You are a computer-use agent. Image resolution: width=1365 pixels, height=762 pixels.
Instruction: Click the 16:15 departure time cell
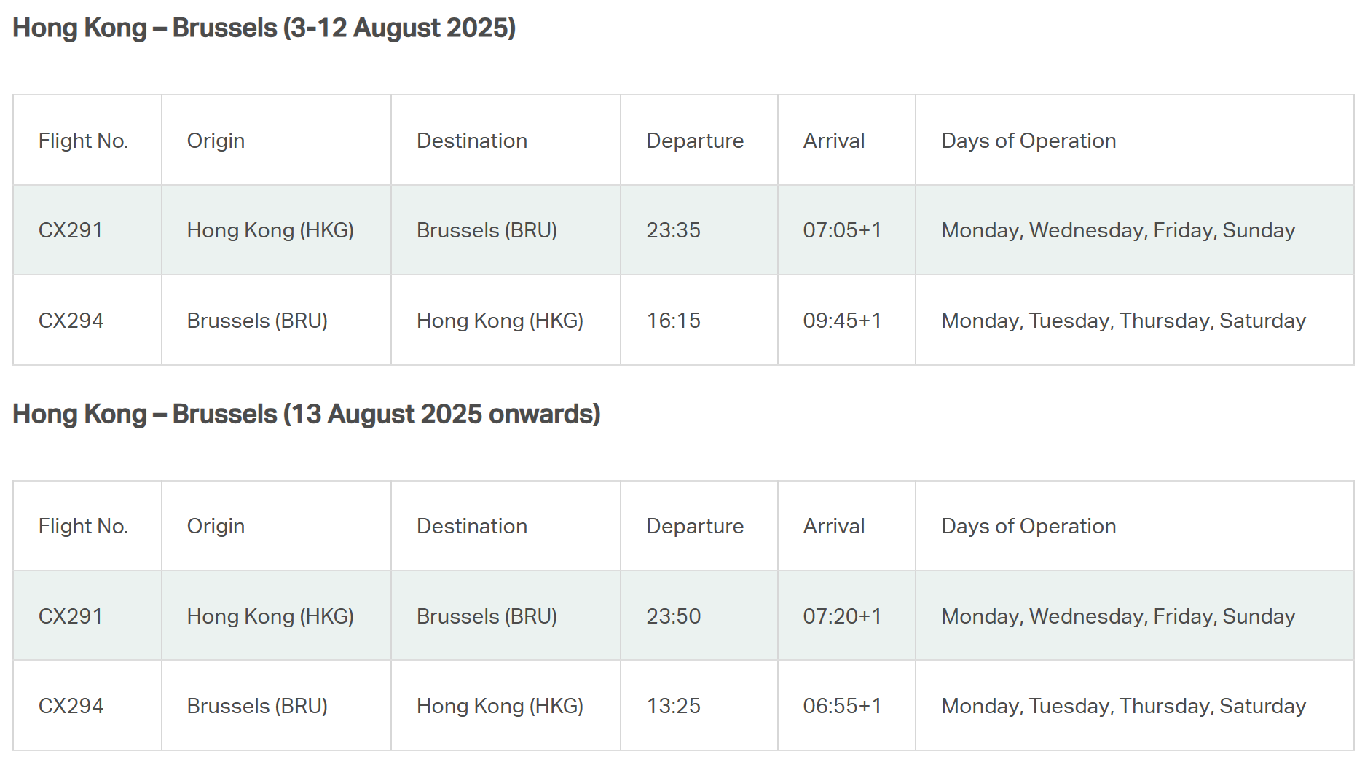point(673,321)
